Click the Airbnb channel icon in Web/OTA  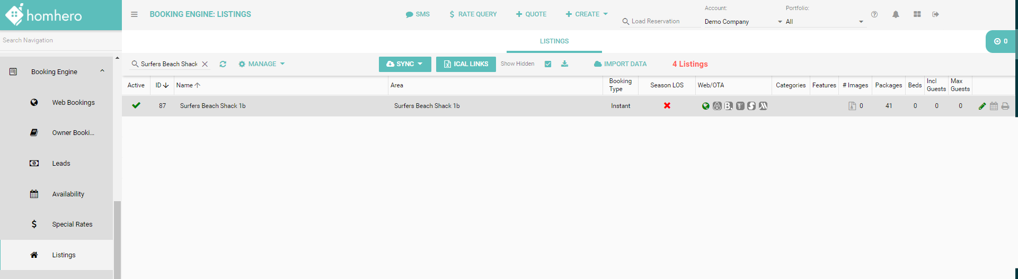click(x=717, y=106)
